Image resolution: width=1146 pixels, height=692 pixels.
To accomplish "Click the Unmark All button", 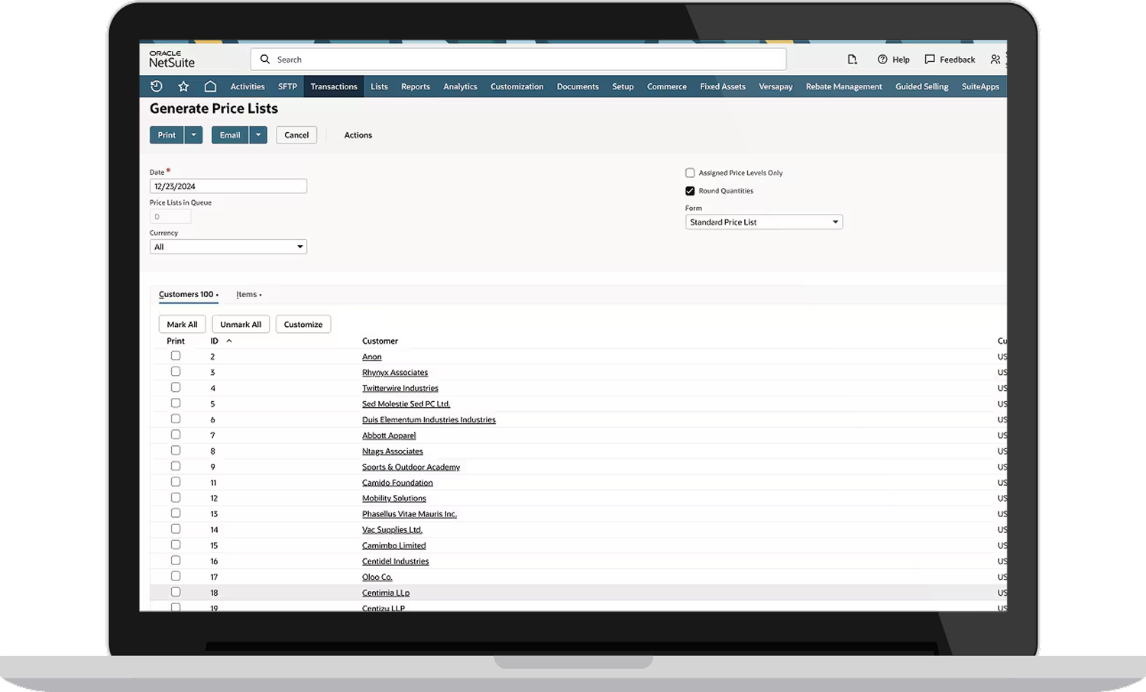I will click(241, 325).
